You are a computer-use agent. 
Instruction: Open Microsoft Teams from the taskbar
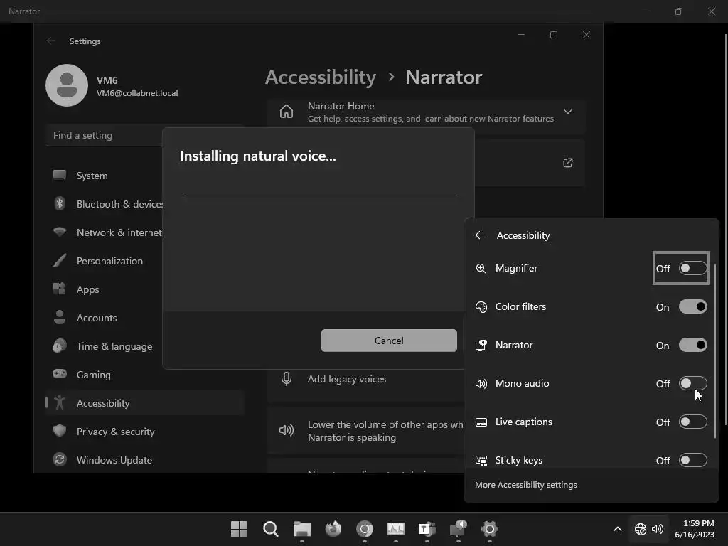pos(427,529)
